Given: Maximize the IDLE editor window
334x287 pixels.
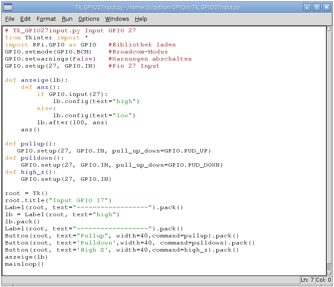Looking at the screenshot, I should [x=316, y=8].
